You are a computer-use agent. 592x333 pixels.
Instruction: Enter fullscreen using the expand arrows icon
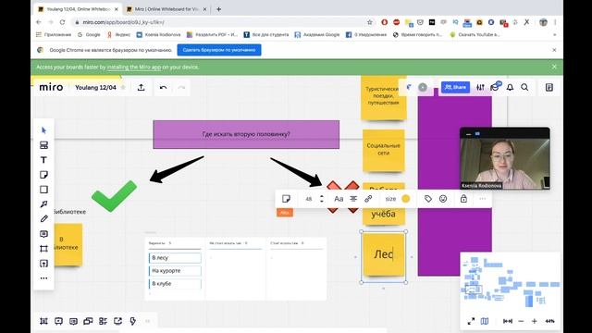(471, 321)
